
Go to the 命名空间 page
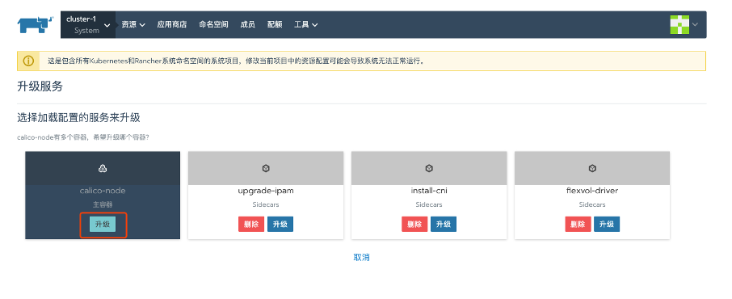point(213,25)
